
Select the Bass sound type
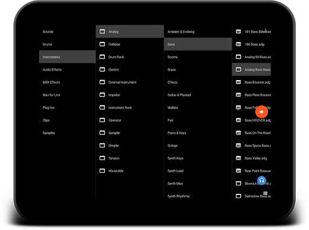198,44
